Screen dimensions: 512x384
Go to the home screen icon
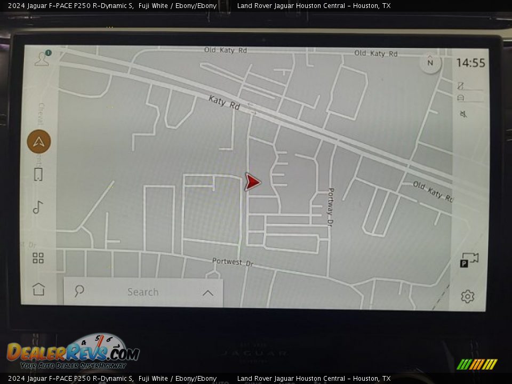[38, 289]
